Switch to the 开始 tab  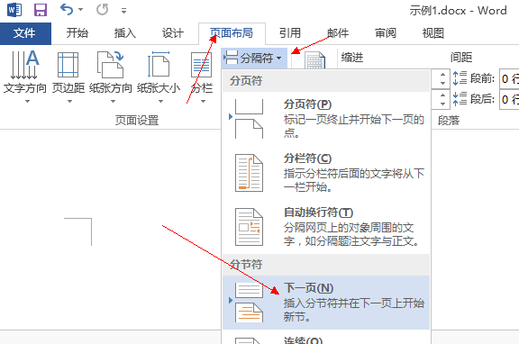pos(77,33)
